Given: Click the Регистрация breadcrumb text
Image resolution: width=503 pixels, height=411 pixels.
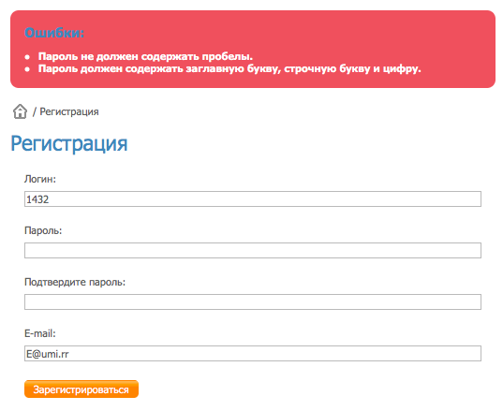Looking at the screenshot, I should click(69, 112).
